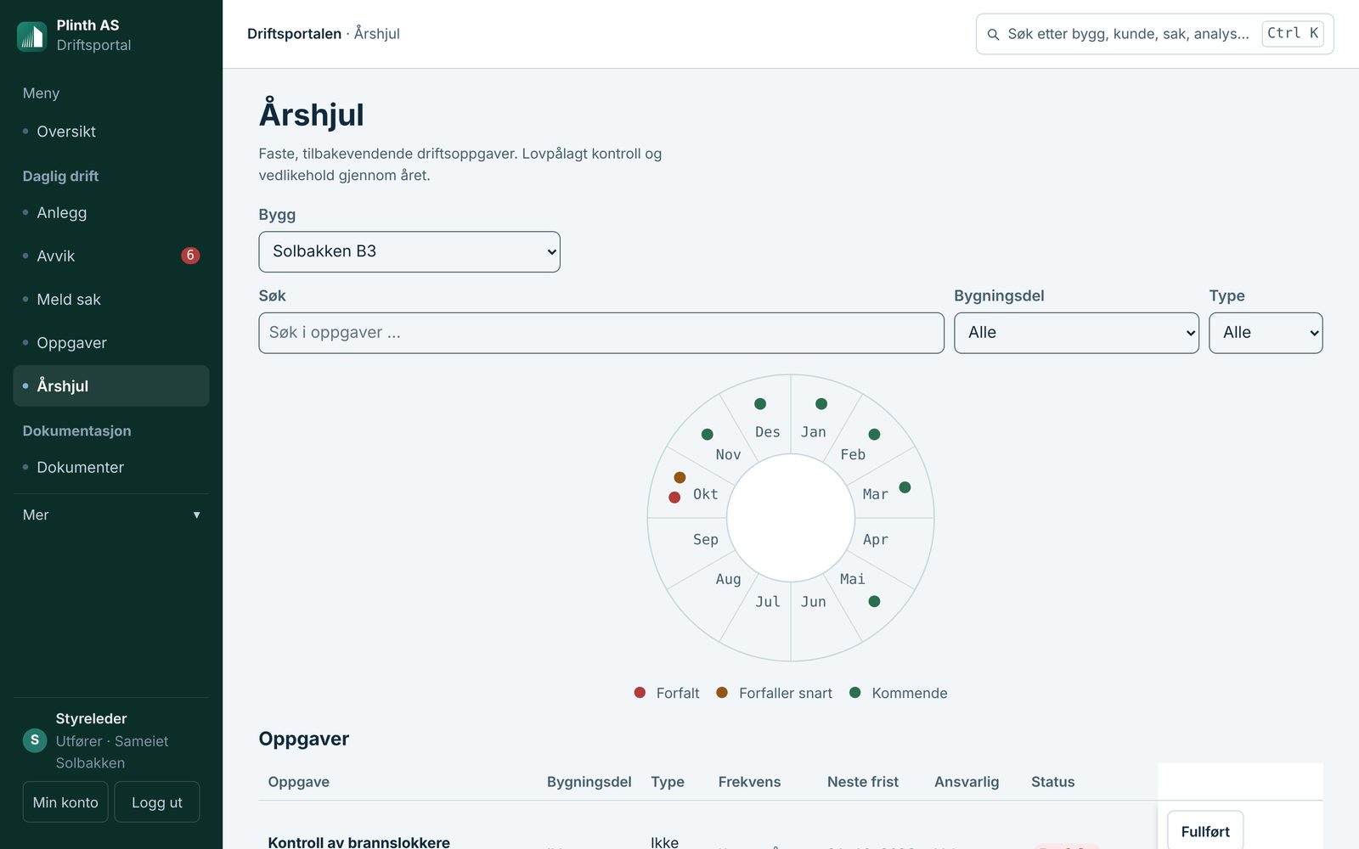Click the red Avvik badge showing 6
This screenshot has width=1359, height=849.
pyautogui.click(x=190, y=256)
